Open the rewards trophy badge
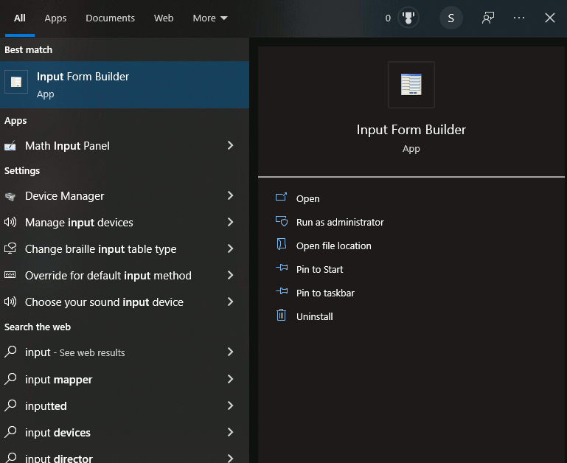 pyautogui.click(x=408, y=18)
